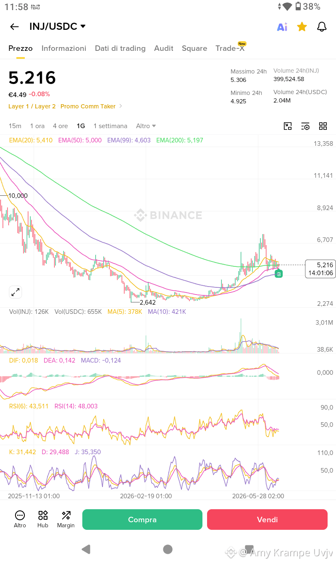Tap Volume 24h(INJ) value 399,524.58

[289, 79]
